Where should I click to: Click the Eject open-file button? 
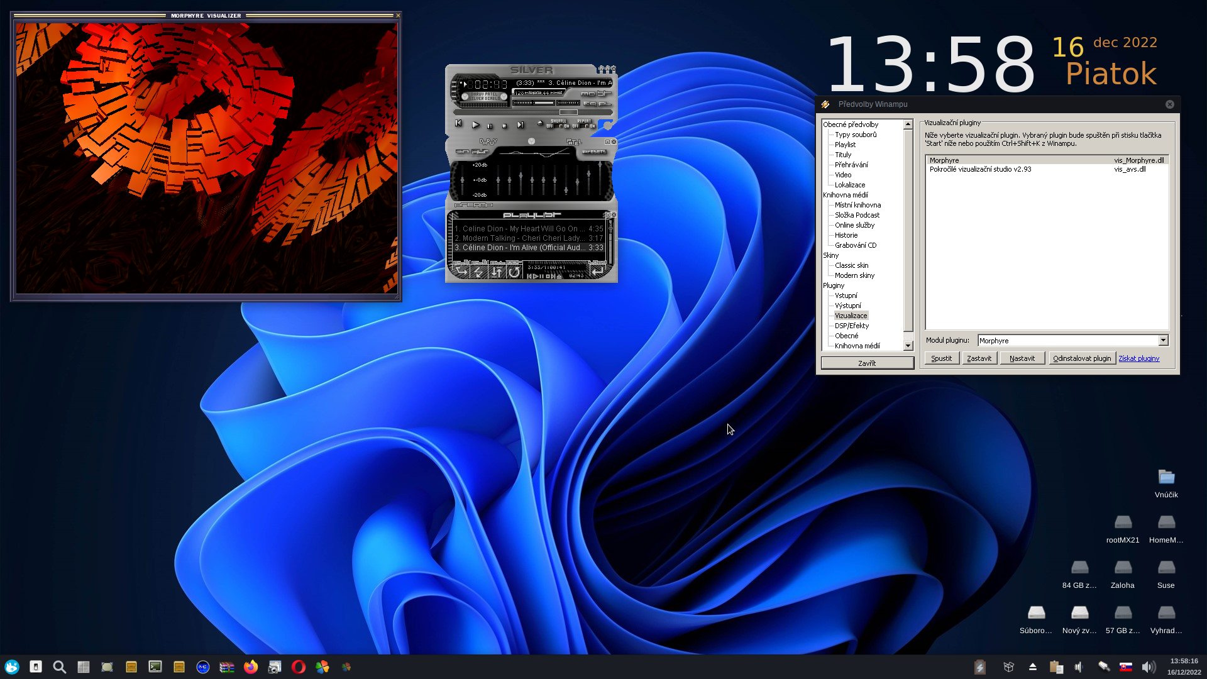pyautogui.click(x=540, y=123)
